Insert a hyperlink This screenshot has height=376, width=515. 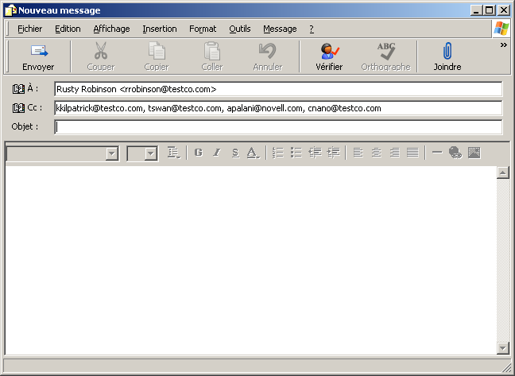point(455,153)
